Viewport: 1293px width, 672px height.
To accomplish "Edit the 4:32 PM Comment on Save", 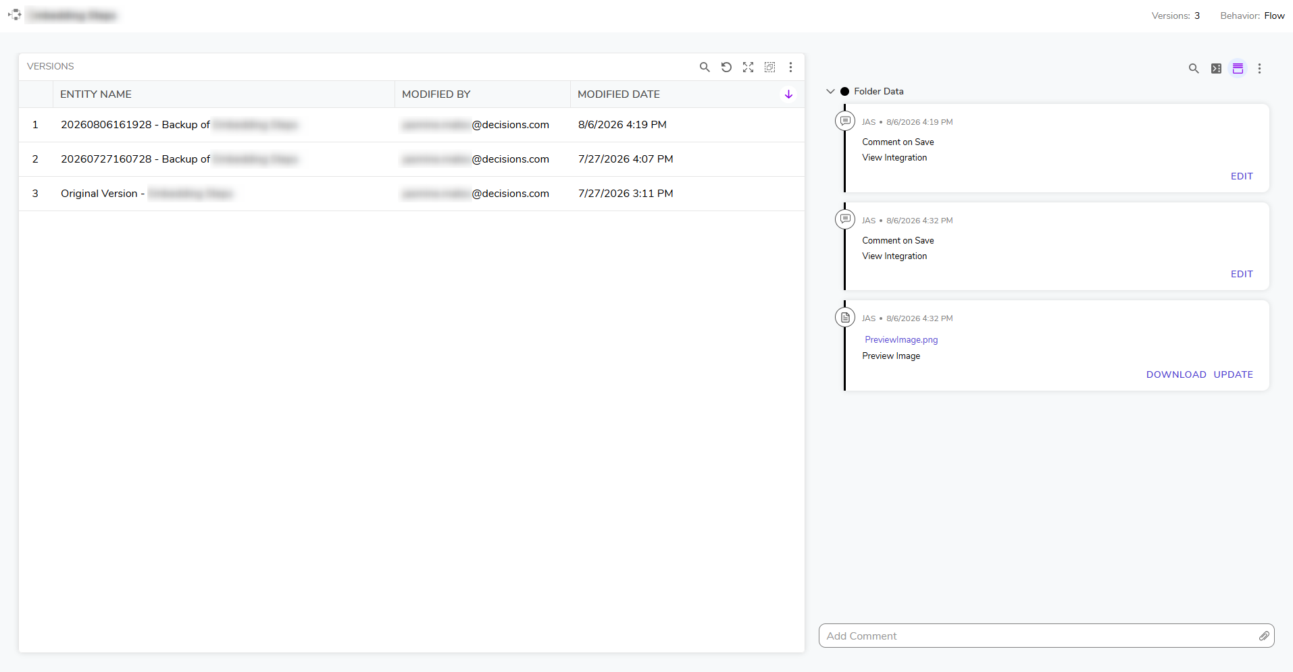I will (x=1242, y=274).
